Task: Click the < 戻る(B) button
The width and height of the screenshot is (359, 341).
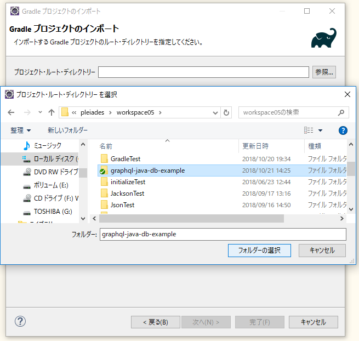Action: (156, 322)
